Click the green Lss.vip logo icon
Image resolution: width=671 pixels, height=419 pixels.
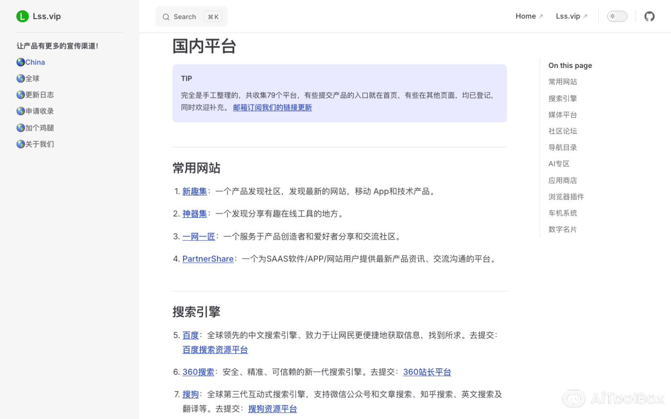23,16
